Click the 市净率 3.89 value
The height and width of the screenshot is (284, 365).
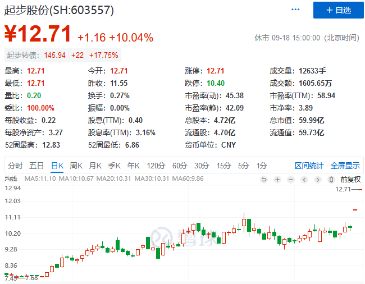[305, 108]
